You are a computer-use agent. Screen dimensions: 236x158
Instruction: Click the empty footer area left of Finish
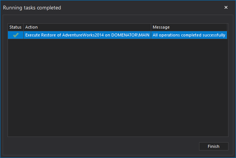tap(102, 146)
